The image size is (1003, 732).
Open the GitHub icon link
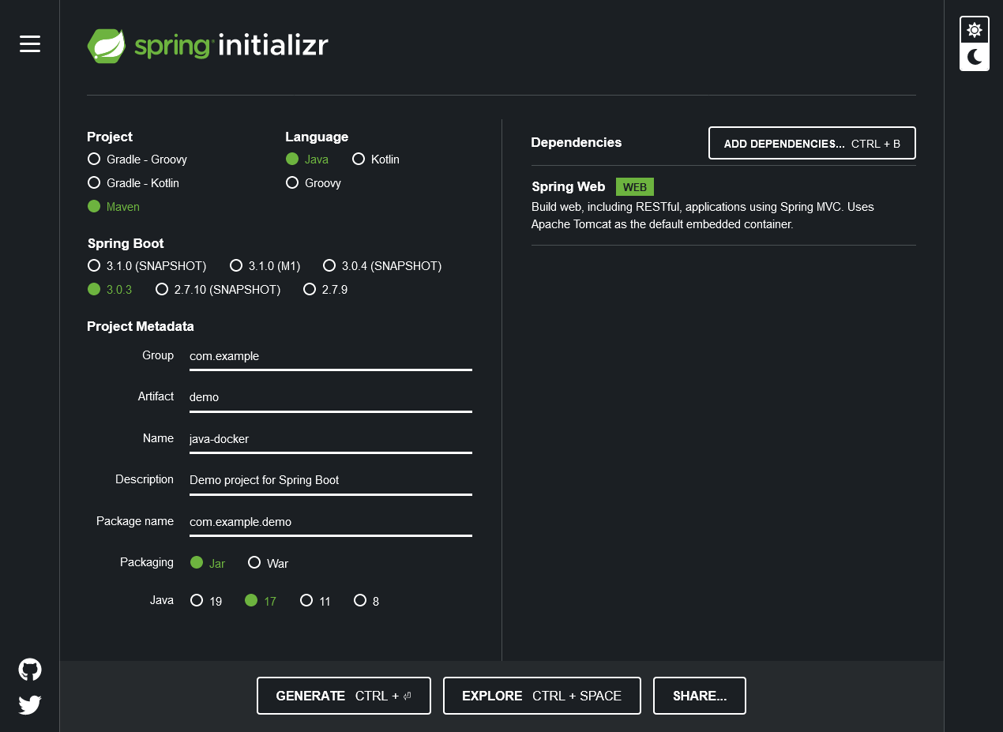(30, 670)
